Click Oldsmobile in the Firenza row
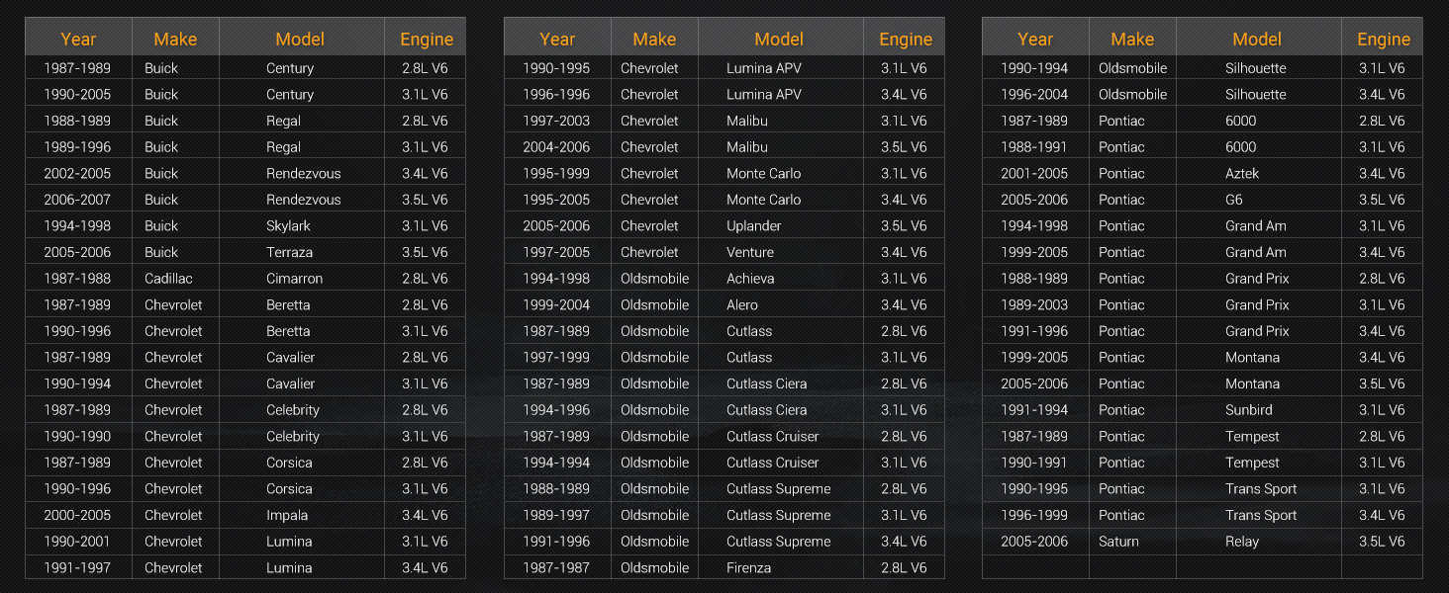Image resolution: width=1449 pixels, height=593 pixels. 654,567
